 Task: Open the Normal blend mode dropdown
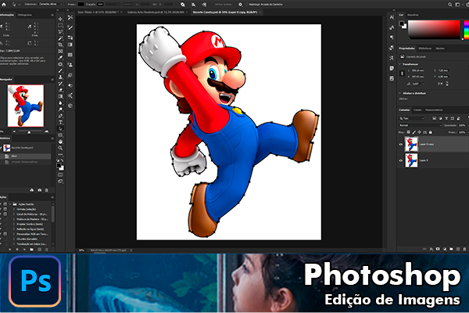coord(420,125)
